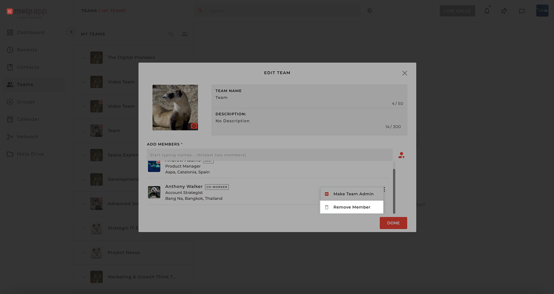Screen dimensions: 554x294
Task: Collapse the expanded Team row chevron
Action: [x=84, y=131]
